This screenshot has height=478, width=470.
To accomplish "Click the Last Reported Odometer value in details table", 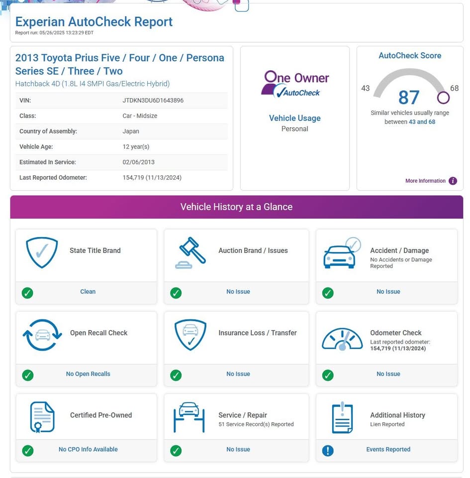I will [x=152, y=177].
